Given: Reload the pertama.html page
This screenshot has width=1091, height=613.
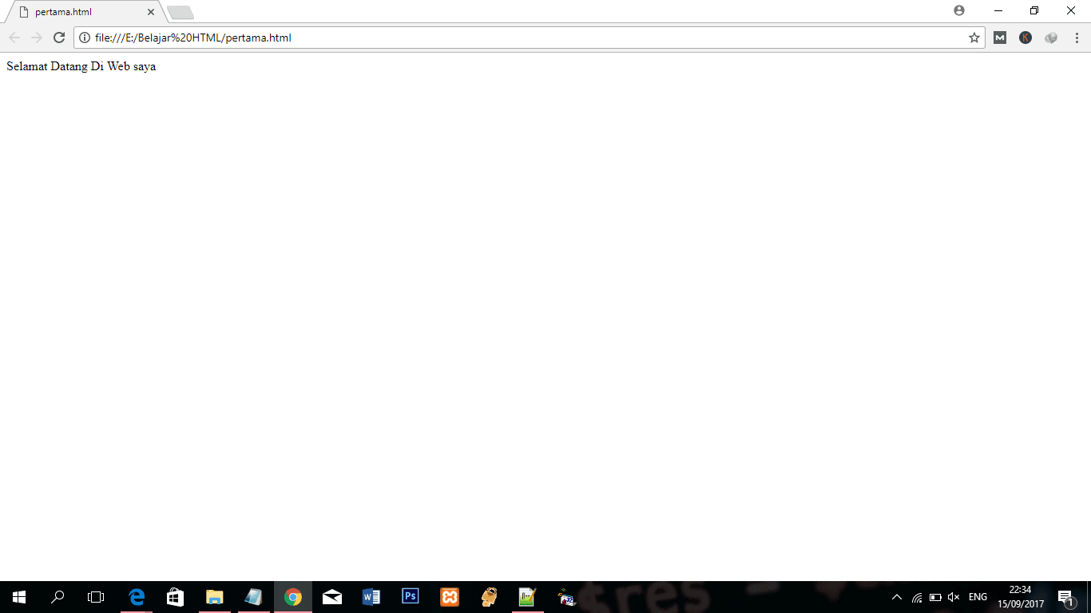Looking at the screenshot, I should 58,38.
